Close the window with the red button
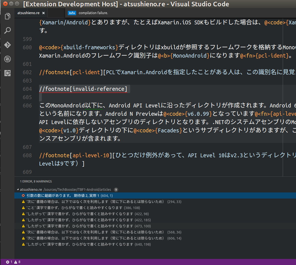 [x=6, y=4]
